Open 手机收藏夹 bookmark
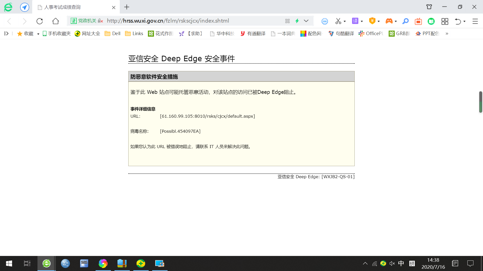The width and height of the screenshot is (483, 271). click(57, 33)
